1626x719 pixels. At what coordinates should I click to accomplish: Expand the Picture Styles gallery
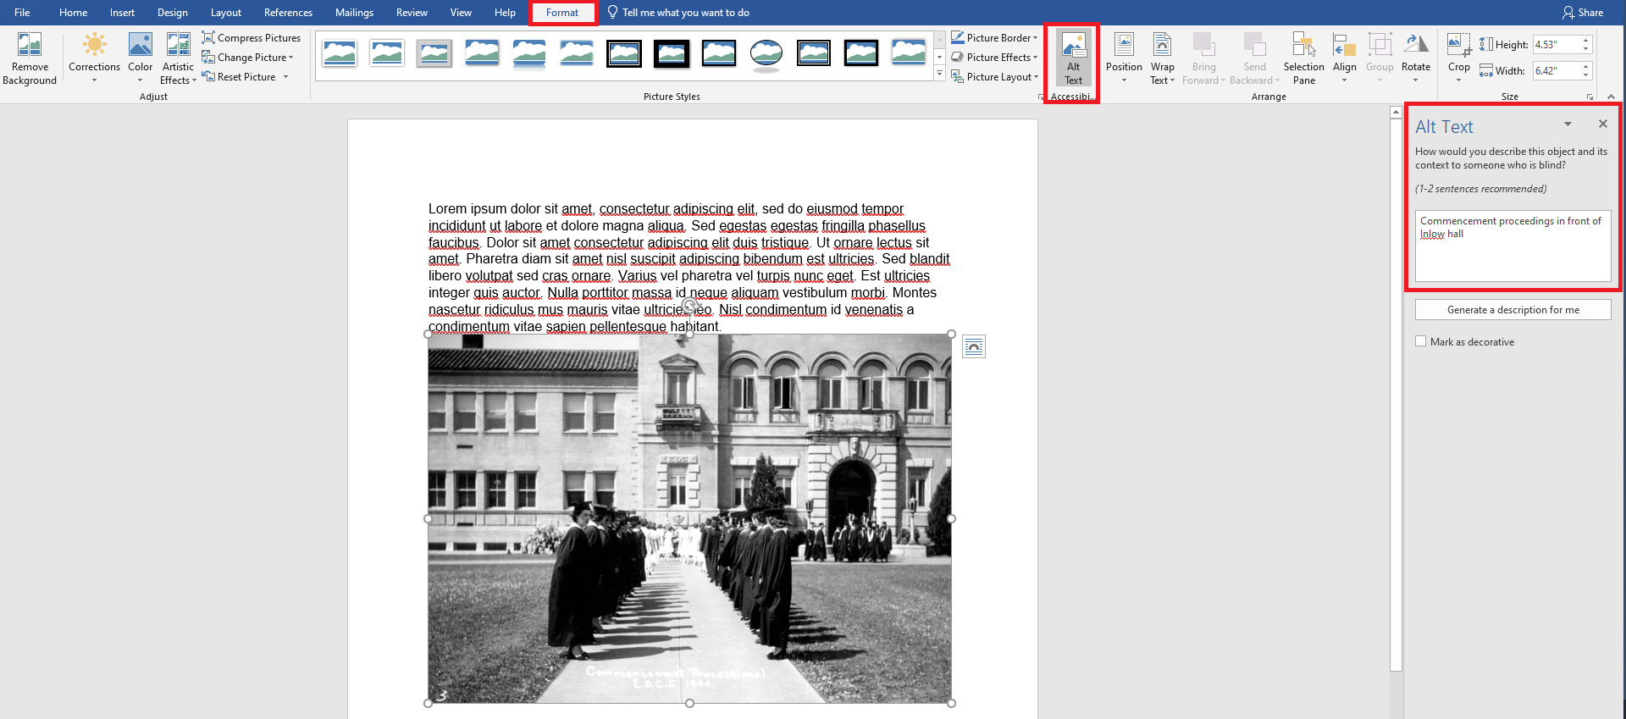point(939,75)
